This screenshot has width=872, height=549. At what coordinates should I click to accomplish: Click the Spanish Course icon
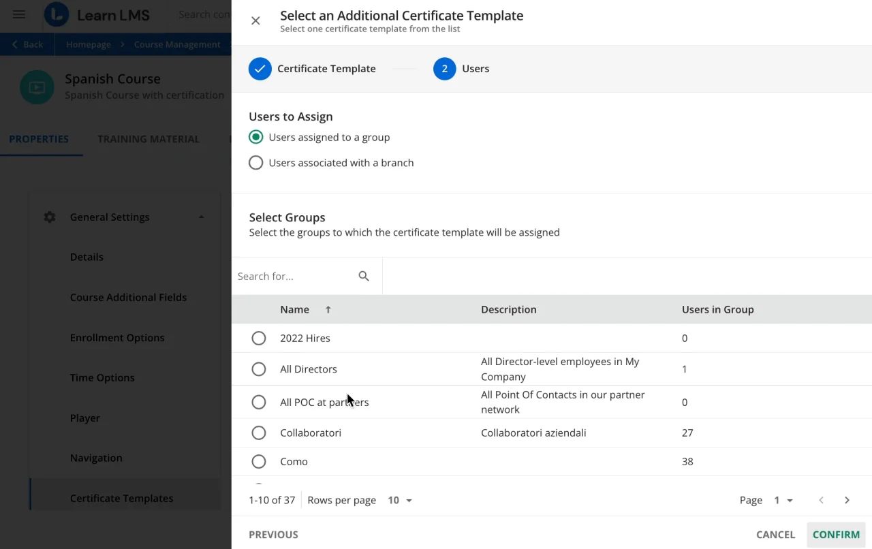coord(37,87)
